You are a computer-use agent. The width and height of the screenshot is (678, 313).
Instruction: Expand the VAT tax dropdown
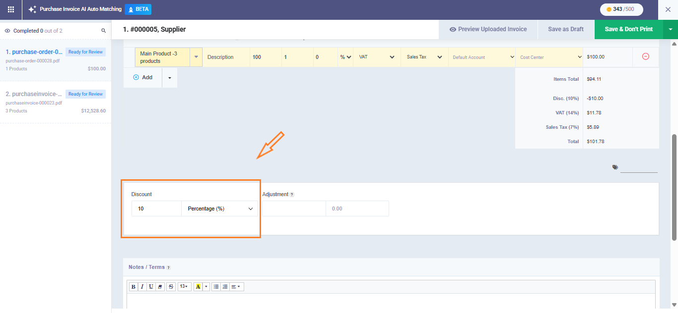click(376, 57)
